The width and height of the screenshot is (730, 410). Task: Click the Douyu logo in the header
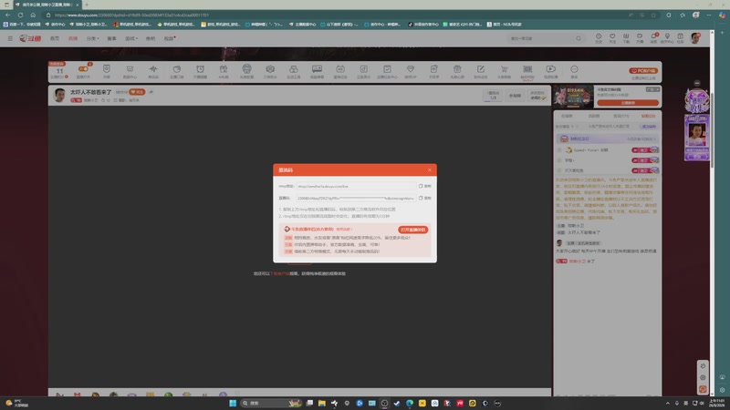click(x=30, y=38)
